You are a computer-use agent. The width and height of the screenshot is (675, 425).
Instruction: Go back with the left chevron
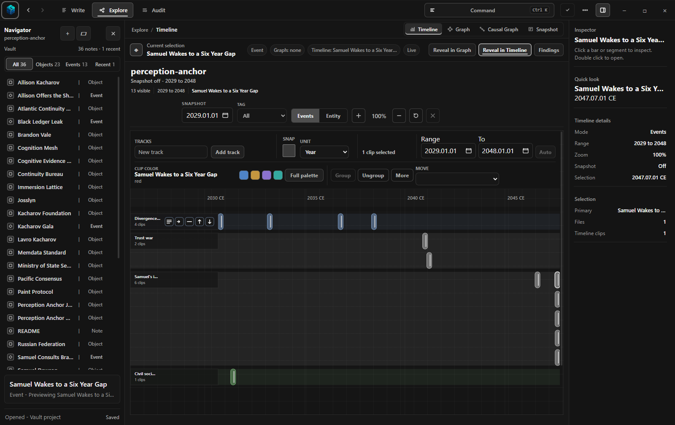[28, 10]
